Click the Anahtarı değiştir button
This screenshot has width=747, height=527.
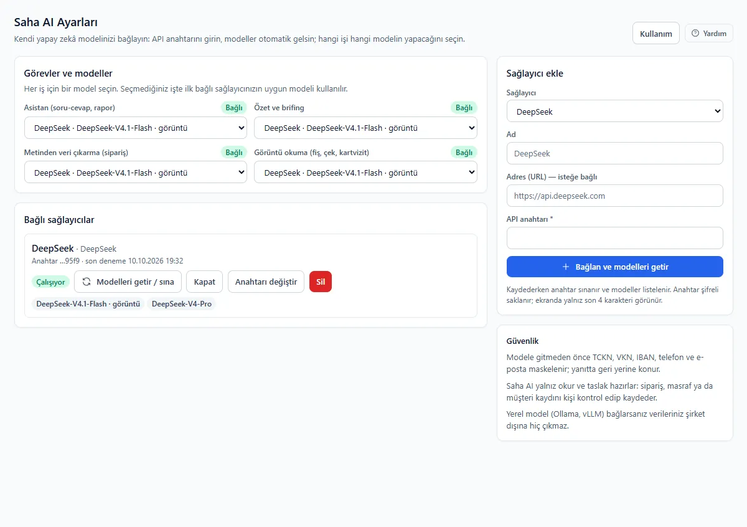coord(266,282)
